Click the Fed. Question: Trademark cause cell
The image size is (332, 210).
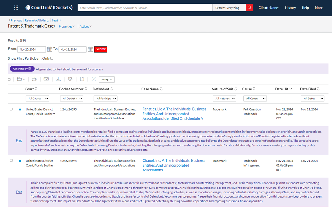click(x=252, y=111)
